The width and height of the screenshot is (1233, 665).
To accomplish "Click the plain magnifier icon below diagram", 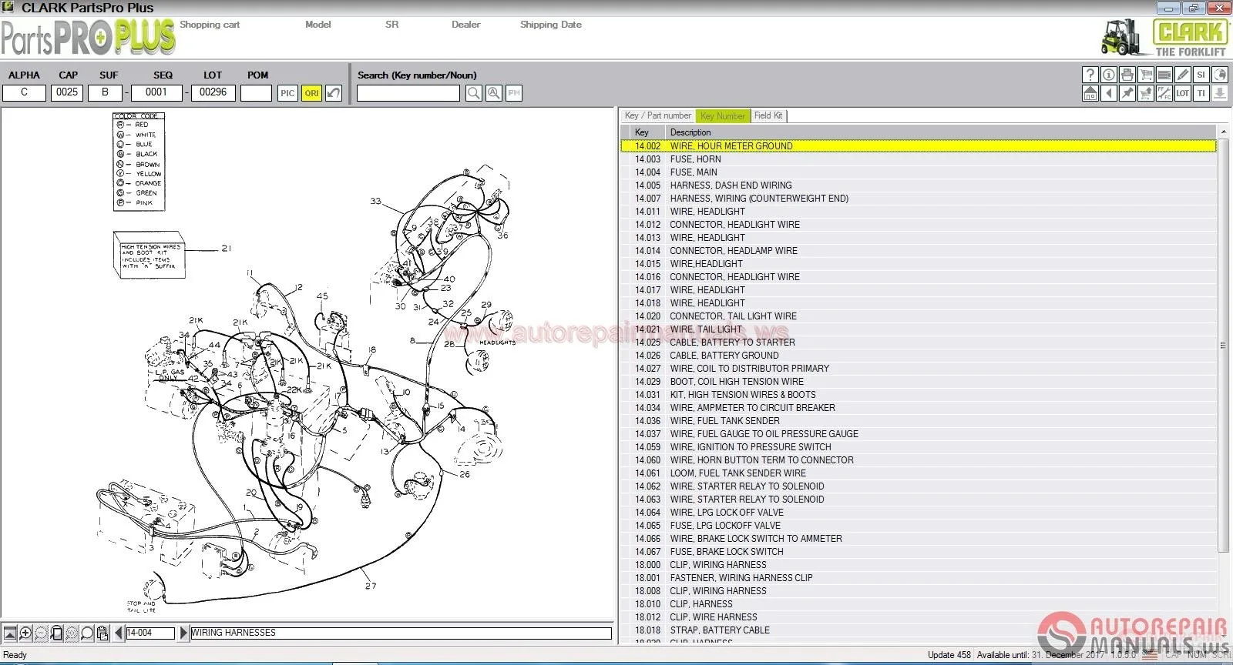I will coord(87,633).
